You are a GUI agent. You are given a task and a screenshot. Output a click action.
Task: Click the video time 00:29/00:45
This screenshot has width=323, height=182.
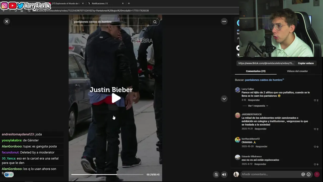pyautogui.click(x=153, y=174)
